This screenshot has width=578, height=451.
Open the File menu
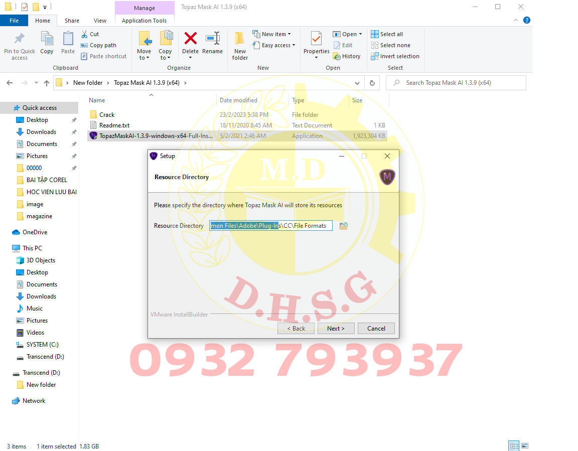click(14, 21)
